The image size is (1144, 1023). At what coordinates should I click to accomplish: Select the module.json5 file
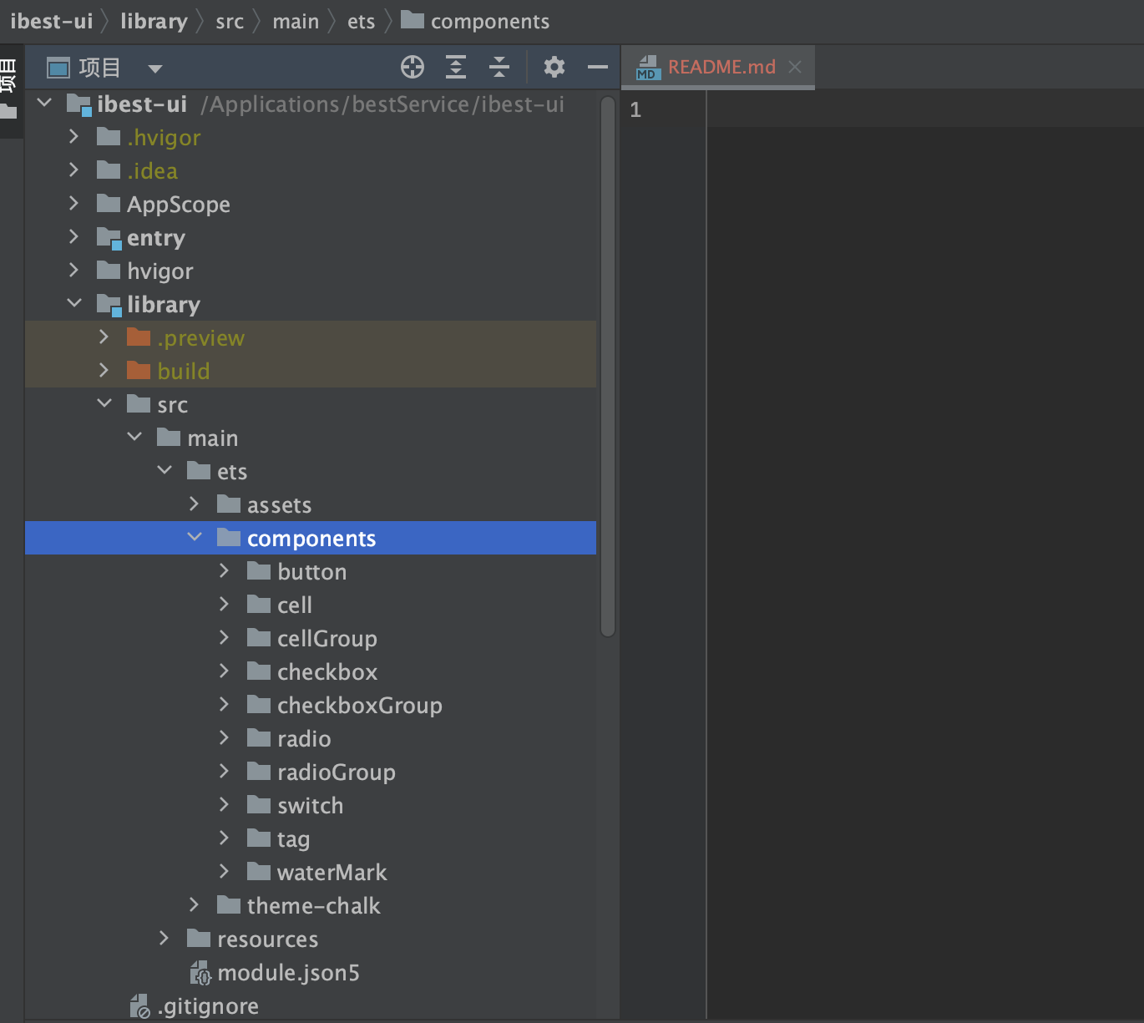click(288, 973)
